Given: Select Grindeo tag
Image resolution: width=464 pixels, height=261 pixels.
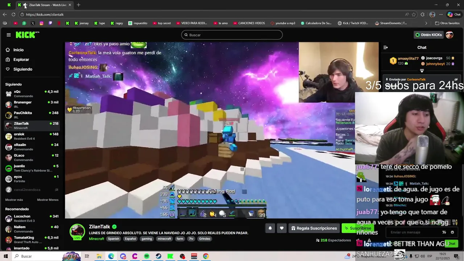Looking at the screenshot, I should point(205,239).
